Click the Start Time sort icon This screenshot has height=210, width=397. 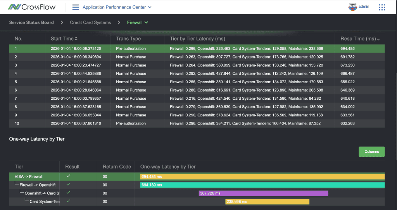point(76,39)
